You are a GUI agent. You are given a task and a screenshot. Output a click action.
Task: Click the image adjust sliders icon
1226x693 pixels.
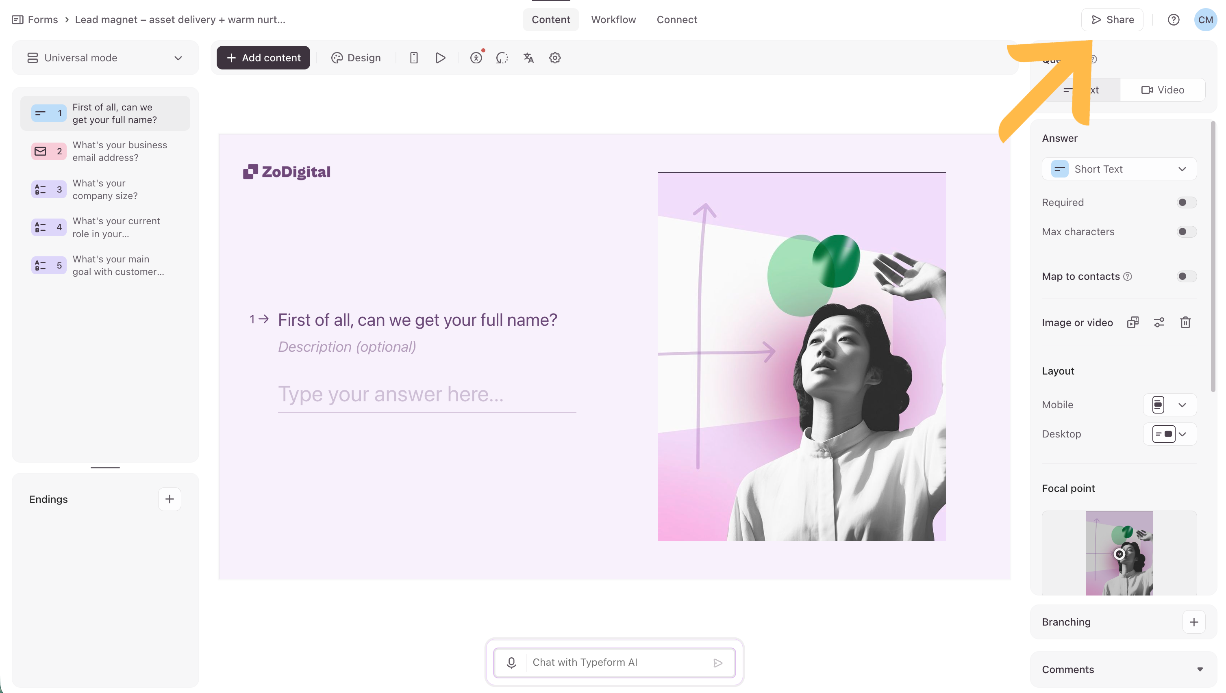tap(1159, 322)
